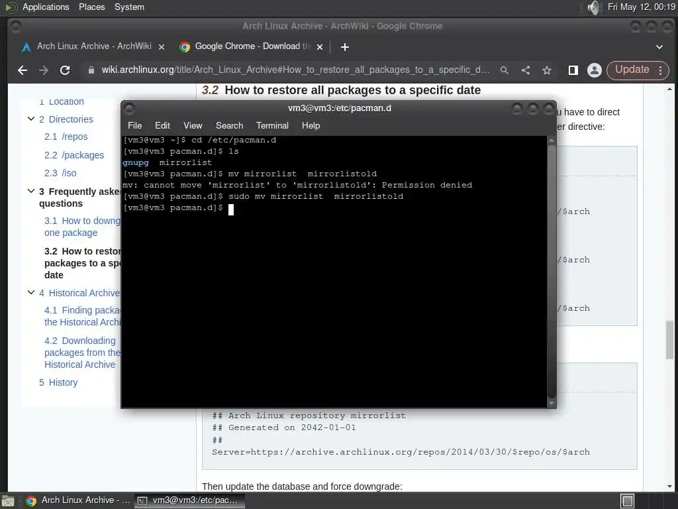Open terminal window menu icon in titlebar

click(x=129, y=108)
